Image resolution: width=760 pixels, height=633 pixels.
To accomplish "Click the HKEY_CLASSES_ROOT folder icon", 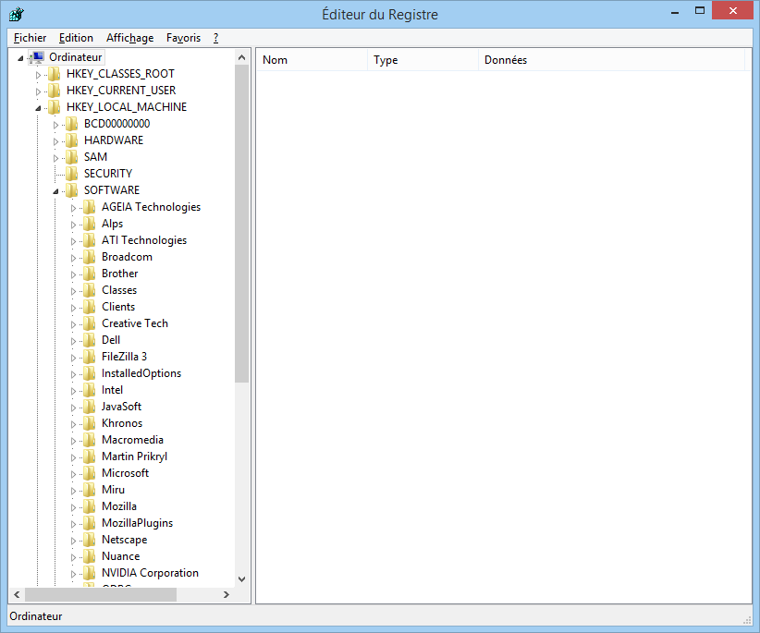I will coord(55,74).
